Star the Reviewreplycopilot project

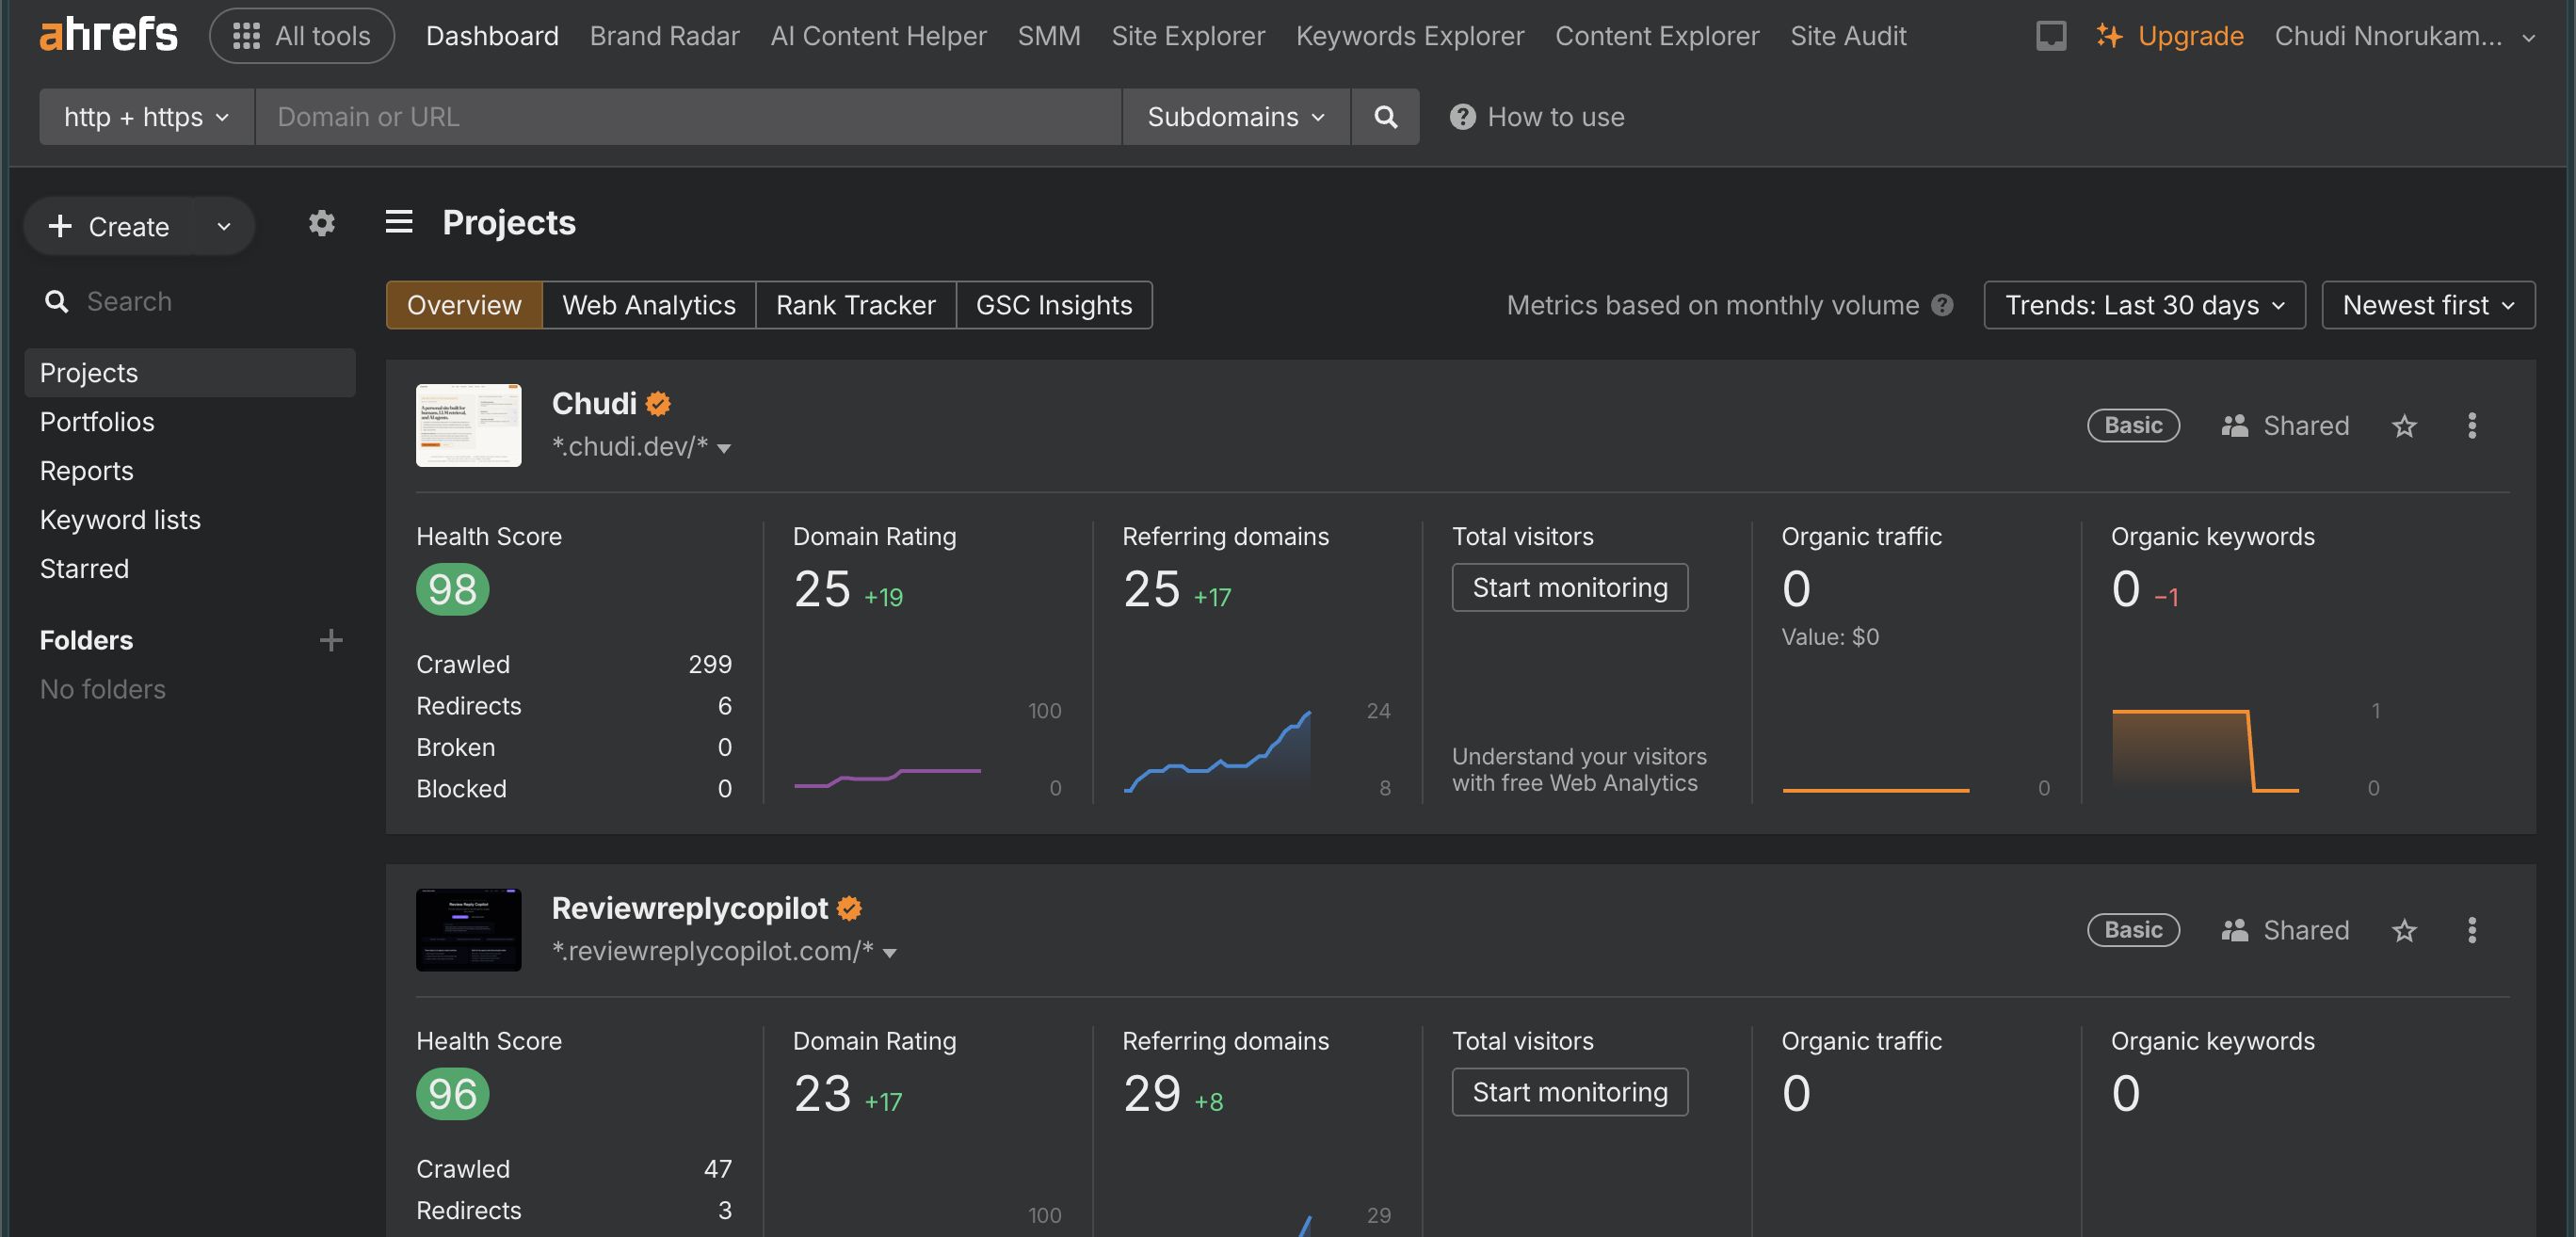pyautogui.click(x=2404, y=930)
